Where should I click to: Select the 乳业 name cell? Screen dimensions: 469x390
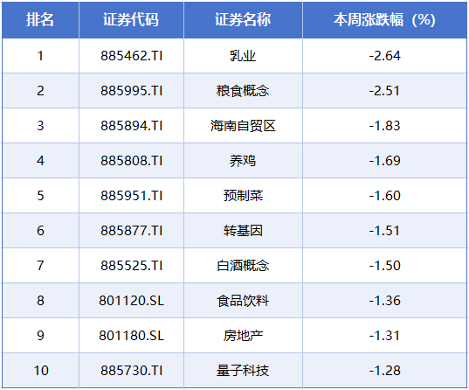pyautogui.click(x=243, y=56)
